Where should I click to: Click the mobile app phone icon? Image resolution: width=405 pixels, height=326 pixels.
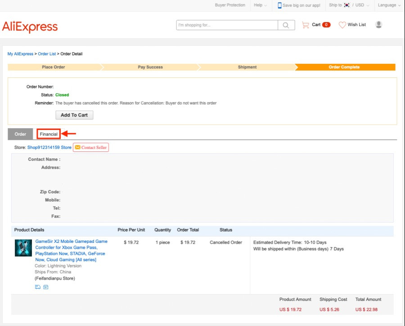[279, 5]
